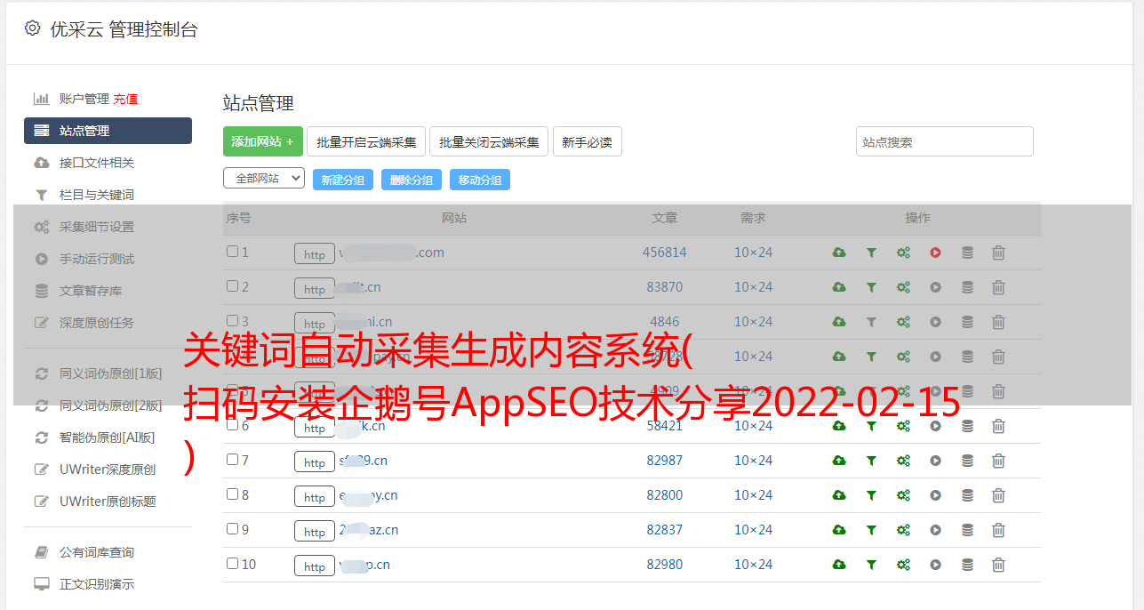Open the database icon in row 7
Image resolution: width=1144 pixels, height=610 pixels.
(x=967, y=461)
